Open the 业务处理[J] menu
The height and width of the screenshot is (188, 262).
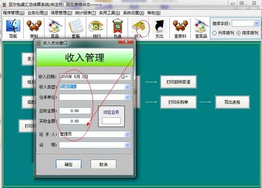[x=38, y=13]
